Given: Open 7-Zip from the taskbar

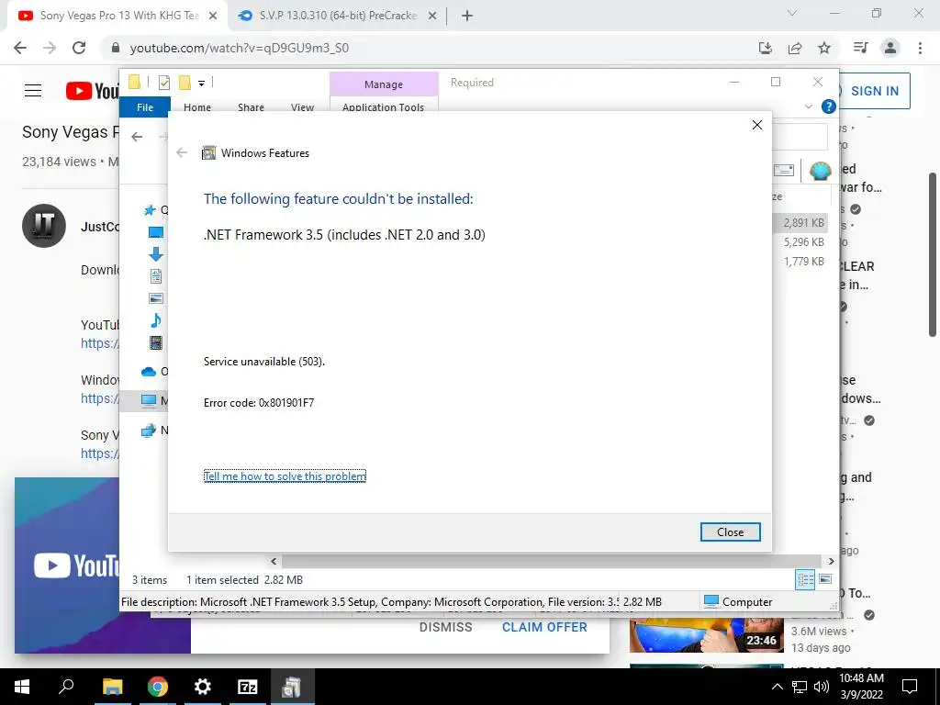Looking at the screenshot, I should (248, 687).
